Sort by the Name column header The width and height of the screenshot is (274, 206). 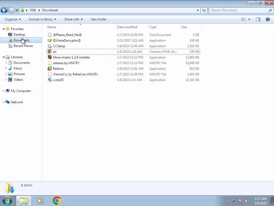click(x=52, y=27)
